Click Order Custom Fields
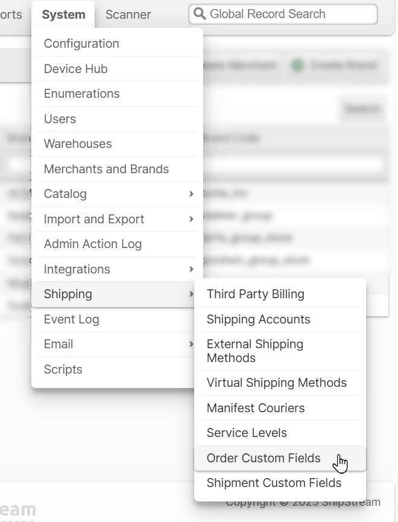The height and width of the screenshot is (522, 398). click(x=264, y=458)
